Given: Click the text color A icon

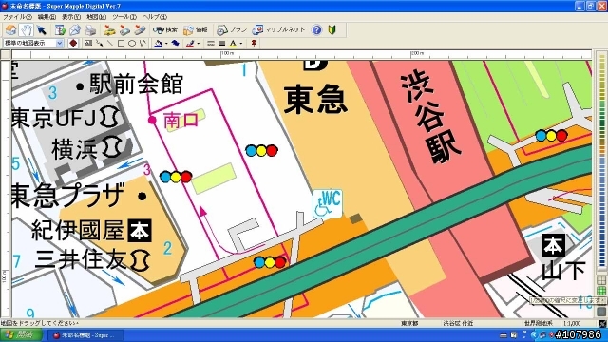Looking at the screenshot, I should [233, 44].
